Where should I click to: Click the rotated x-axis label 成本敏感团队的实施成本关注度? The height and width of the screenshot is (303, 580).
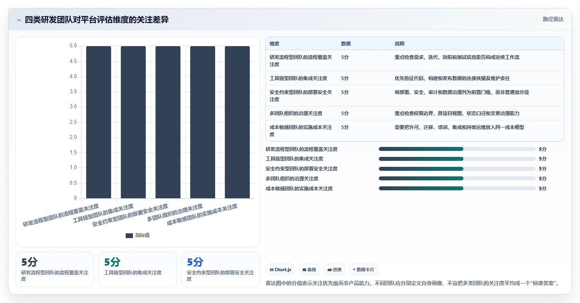(x=202, y=215)
